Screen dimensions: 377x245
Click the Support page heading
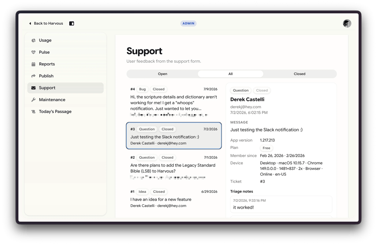(145, 51)
